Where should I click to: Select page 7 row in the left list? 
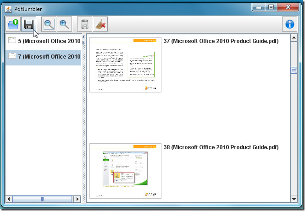(43, 57)
